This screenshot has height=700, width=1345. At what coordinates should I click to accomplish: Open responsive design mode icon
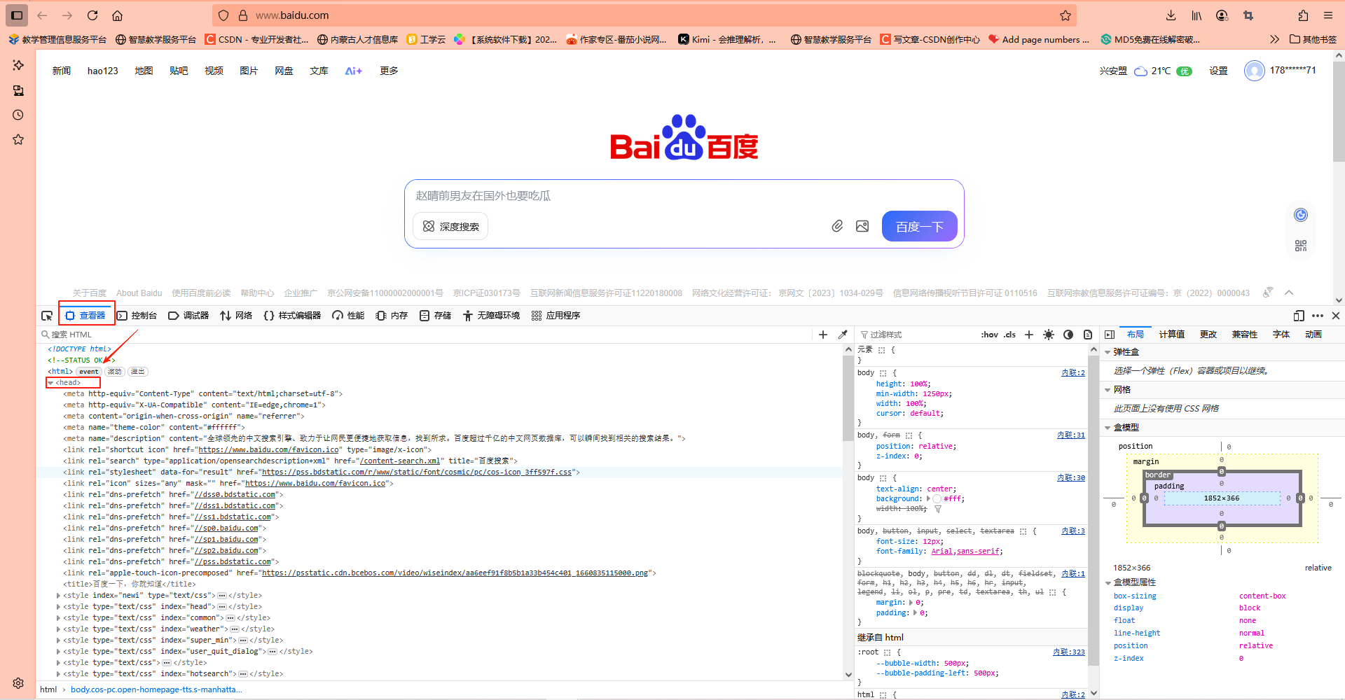click(1299, 316)
